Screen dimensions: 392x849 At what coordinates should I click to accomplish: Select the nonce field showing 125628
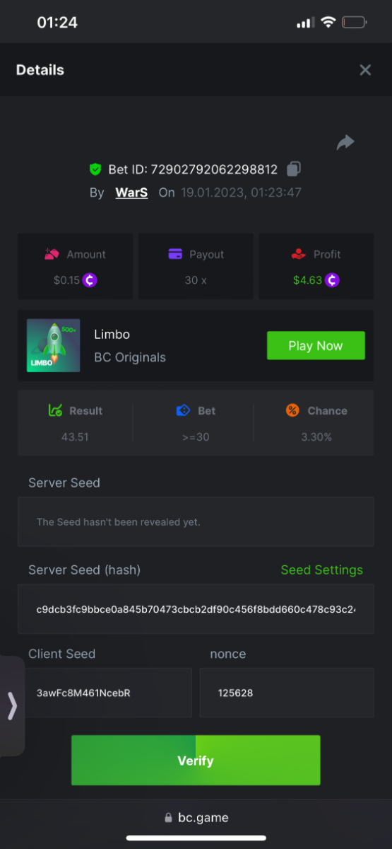point(287,693)
